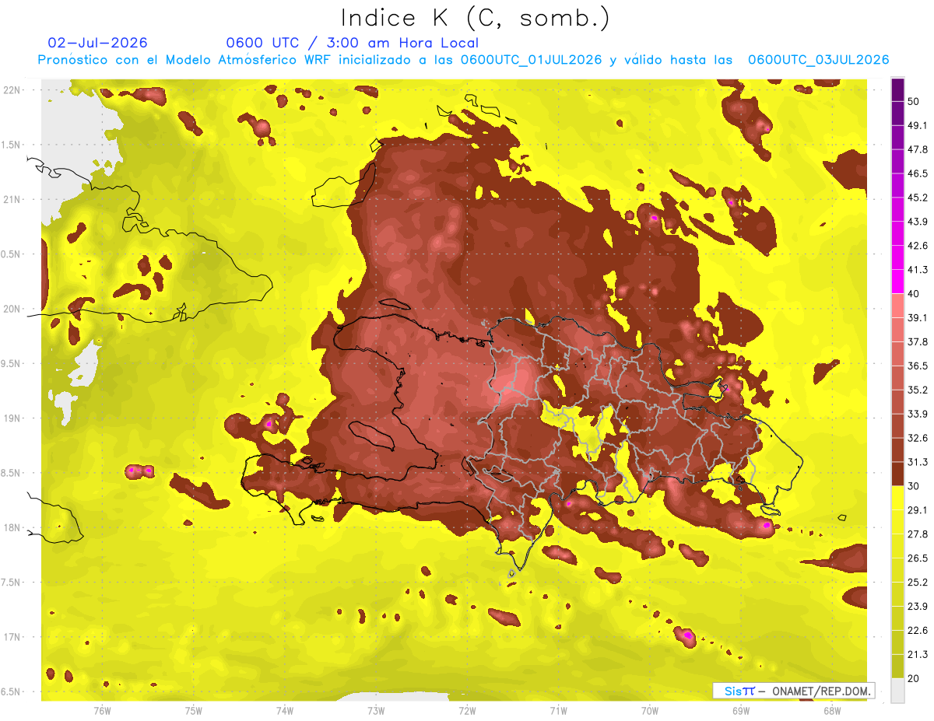Click the dark brown colorbar swatch between 30 and 31.3

(897, 474)
